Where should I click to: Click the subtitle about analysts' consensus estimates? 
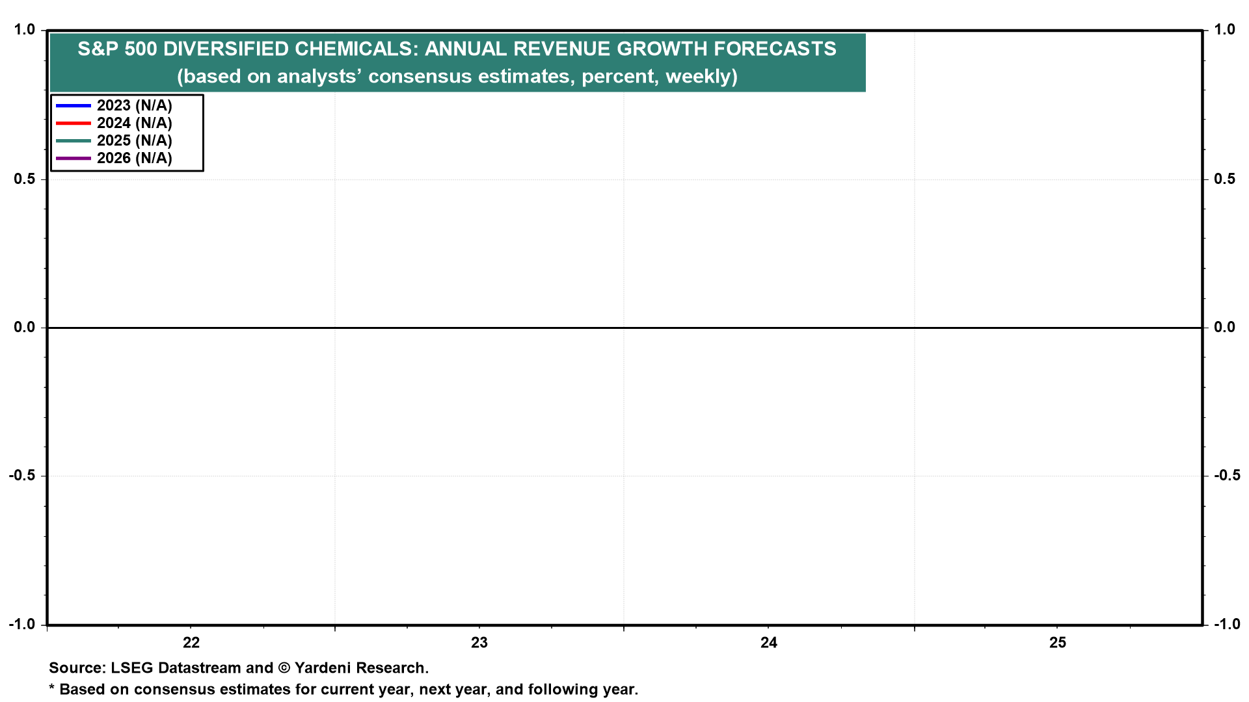457,77
